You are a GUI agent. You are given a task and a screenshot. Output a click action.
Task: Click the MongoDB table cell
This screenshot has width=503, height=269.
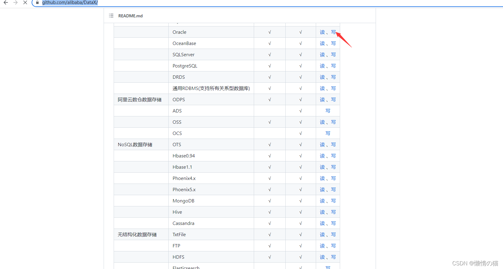[211, 201]
